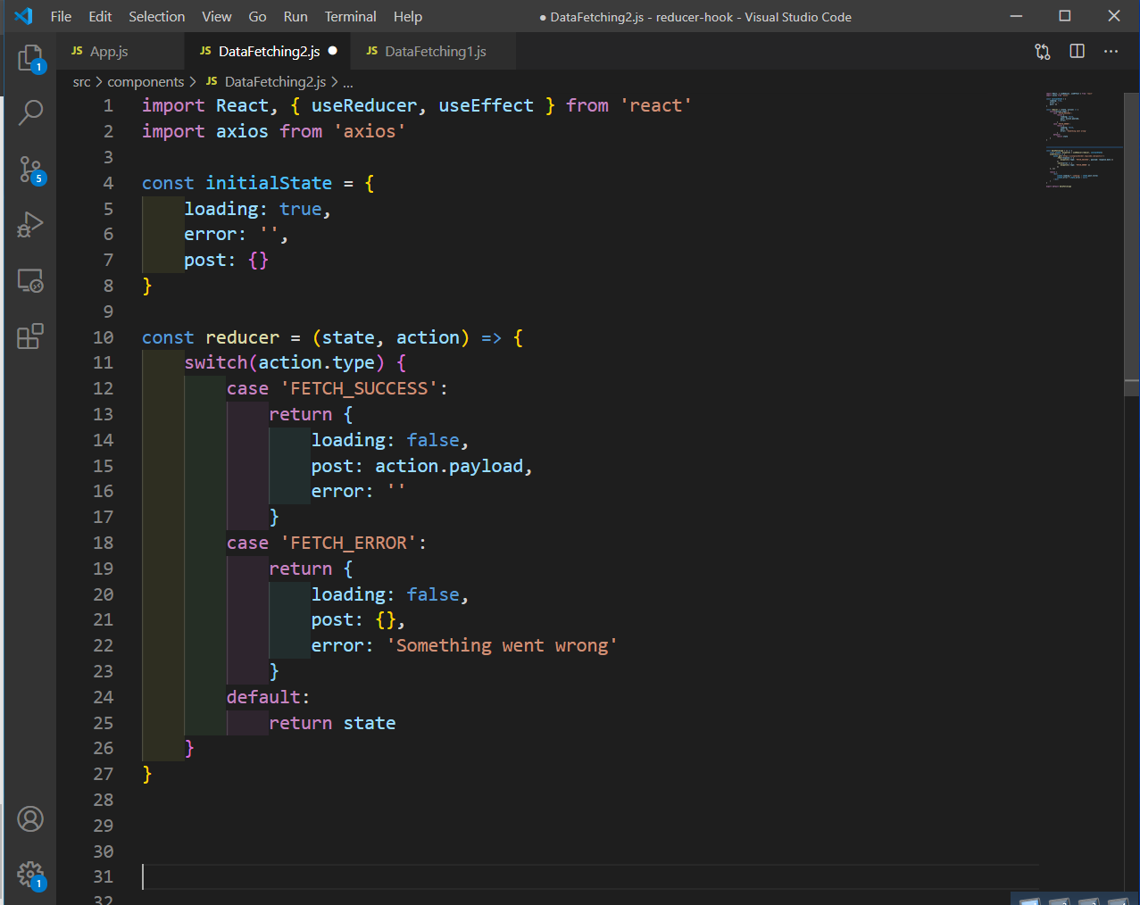This screenshot has height=905, width=1140.
Task: Click 'return state' on line 25
Action: click(x=332, y=723)
